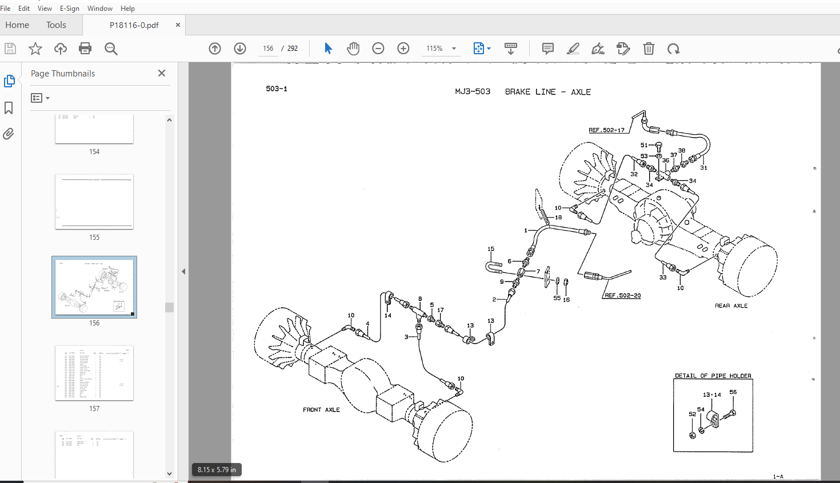Open the sign document tool

(598, 49)
